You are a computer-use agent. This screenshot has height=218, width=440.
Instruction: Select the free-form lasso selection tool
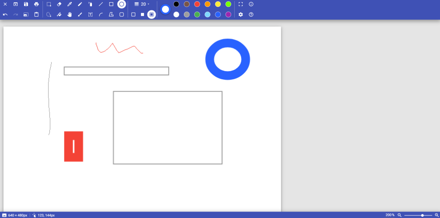tap(49, 15)
